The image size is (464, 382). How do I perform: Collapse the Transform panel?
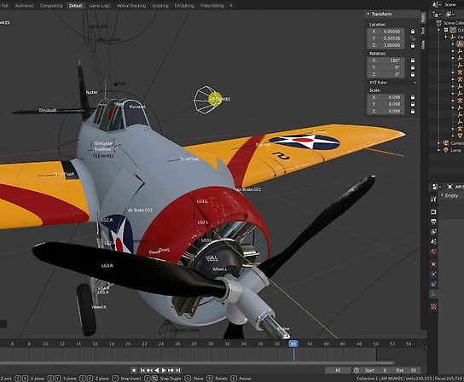pyautogui.click(x=368, y=14)
